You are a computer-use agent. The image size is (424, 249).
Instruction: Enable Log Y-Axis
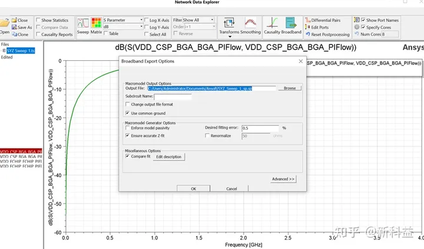point(146,27)
